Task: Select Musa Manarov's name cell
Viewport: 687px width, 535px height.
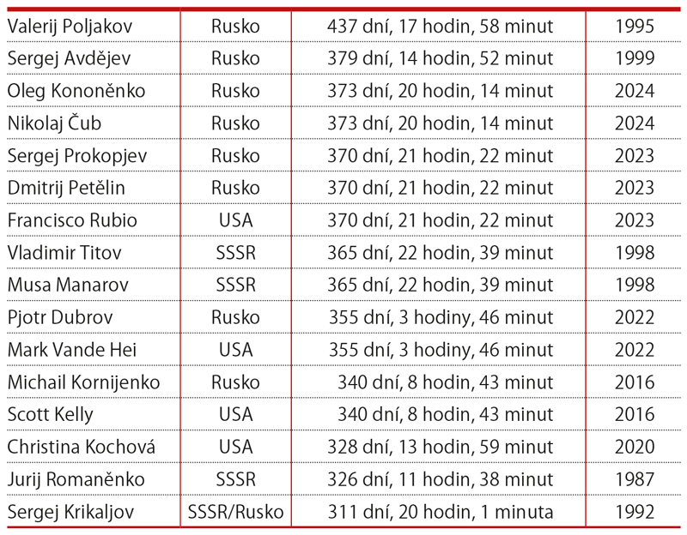Action: 60,285
